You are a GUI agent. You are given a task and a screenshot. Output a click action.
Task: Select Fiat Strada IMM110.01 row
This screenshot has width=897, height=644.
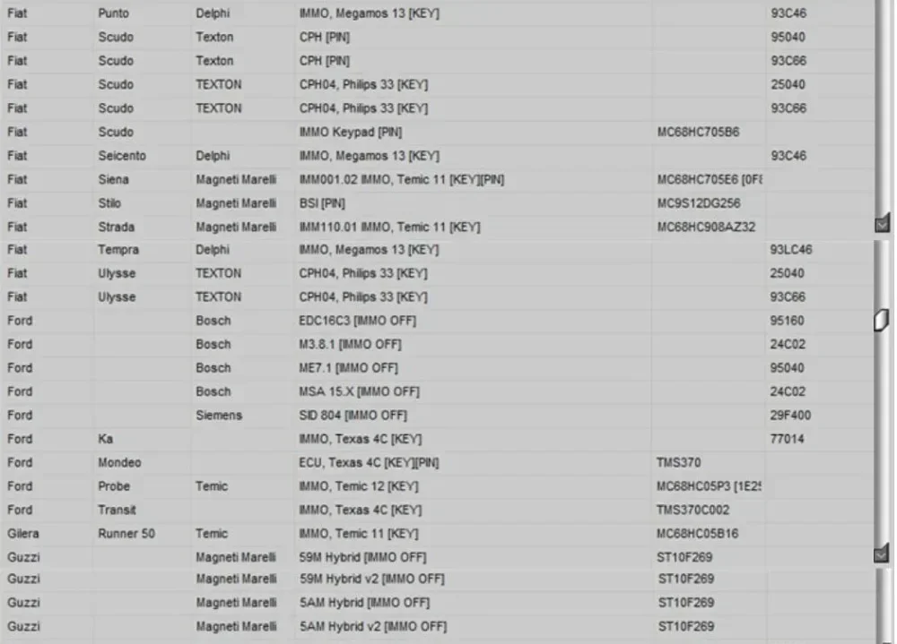(437, 227)
